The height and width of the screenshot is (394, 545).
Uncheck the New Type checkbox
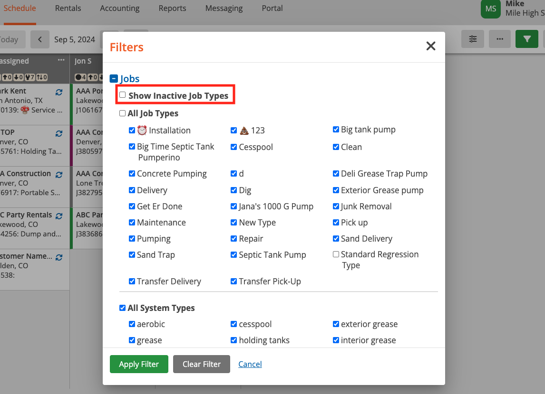coord(234,222)
